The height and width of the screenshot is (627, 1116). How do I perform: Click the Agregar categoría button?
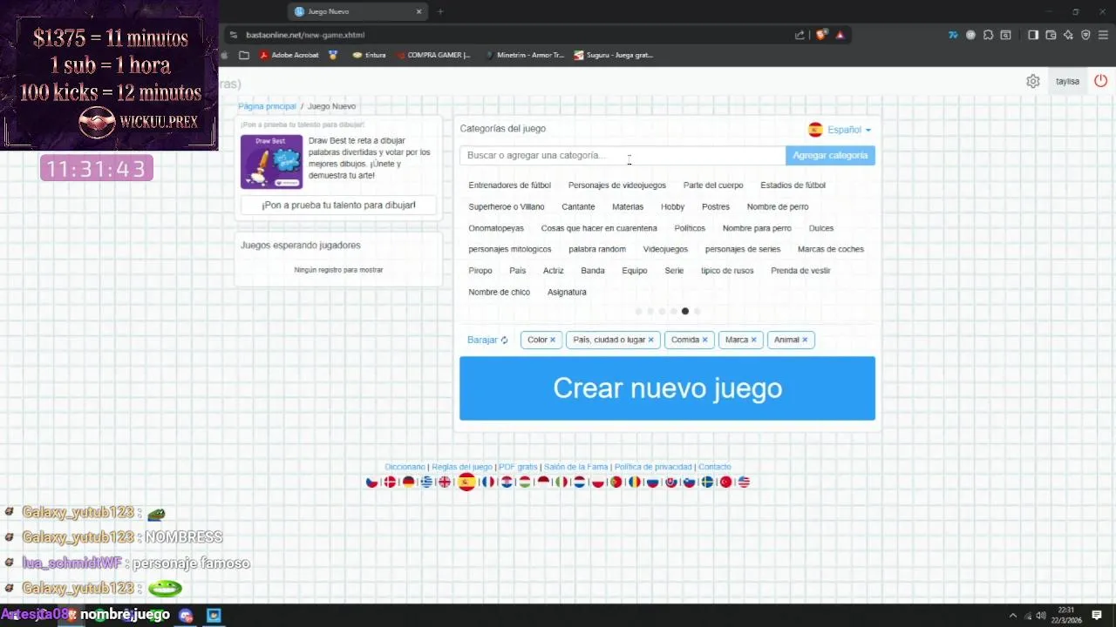830,155
